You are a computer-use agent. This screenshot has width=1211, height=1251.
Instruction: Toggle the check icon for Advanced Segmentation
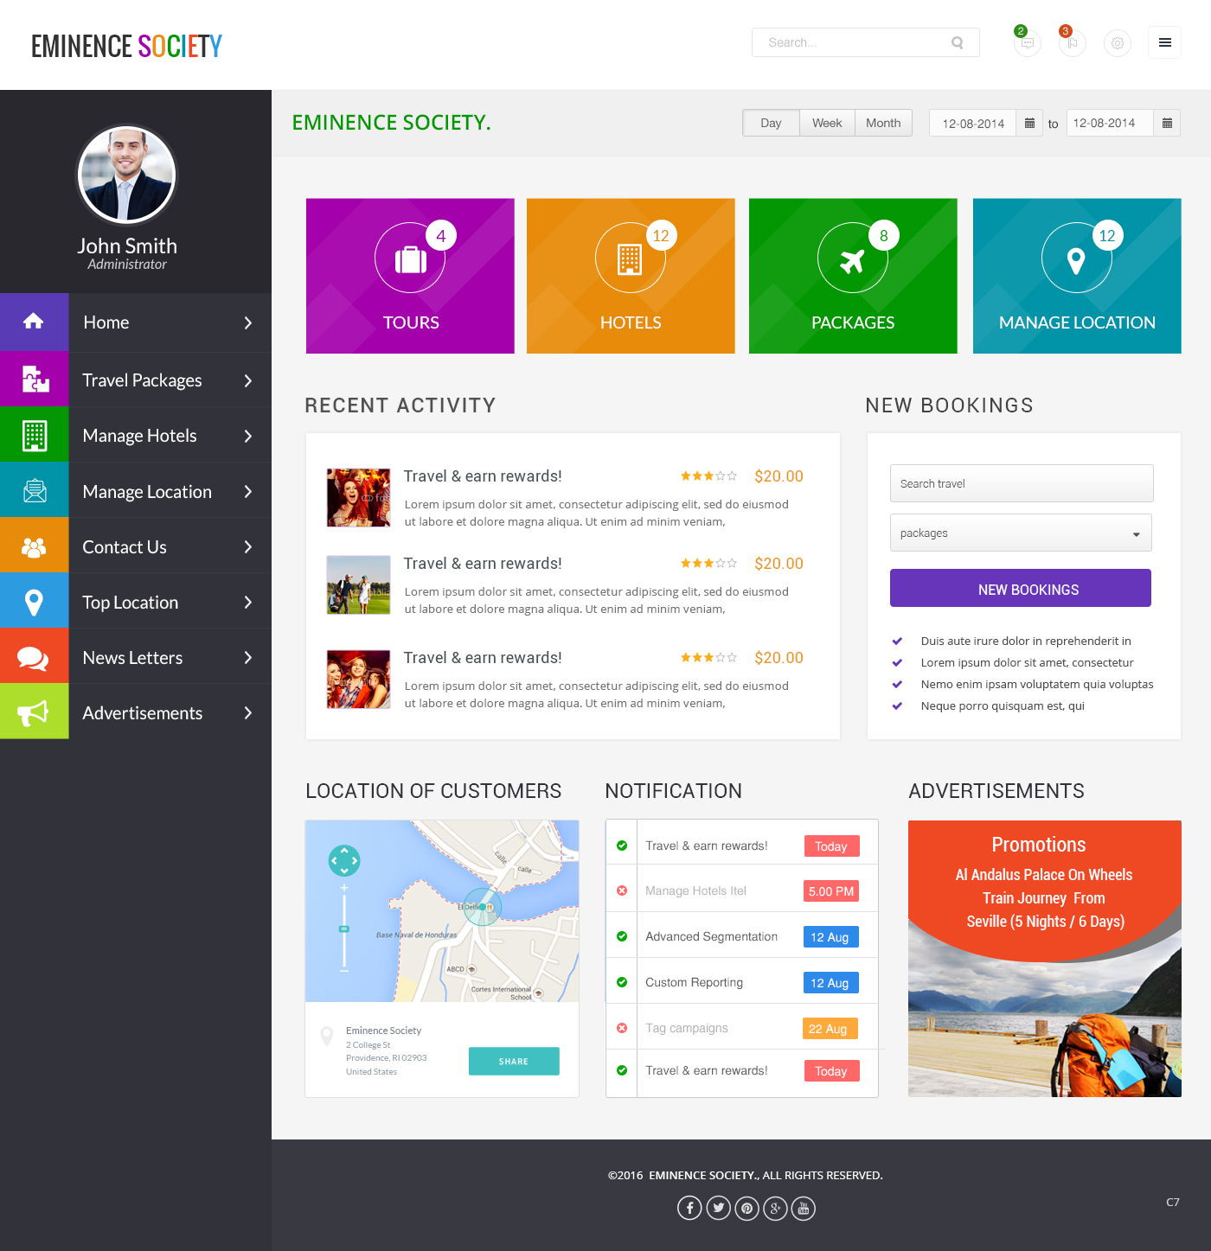[622, 936]
